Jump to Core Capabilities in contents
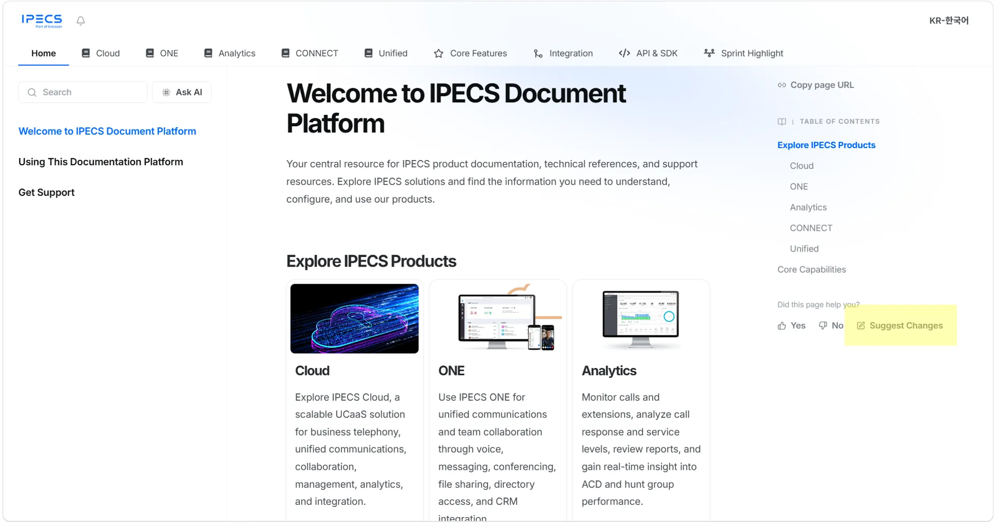The width and height of the screenshot is (996, 524). [x=812, y=270]
